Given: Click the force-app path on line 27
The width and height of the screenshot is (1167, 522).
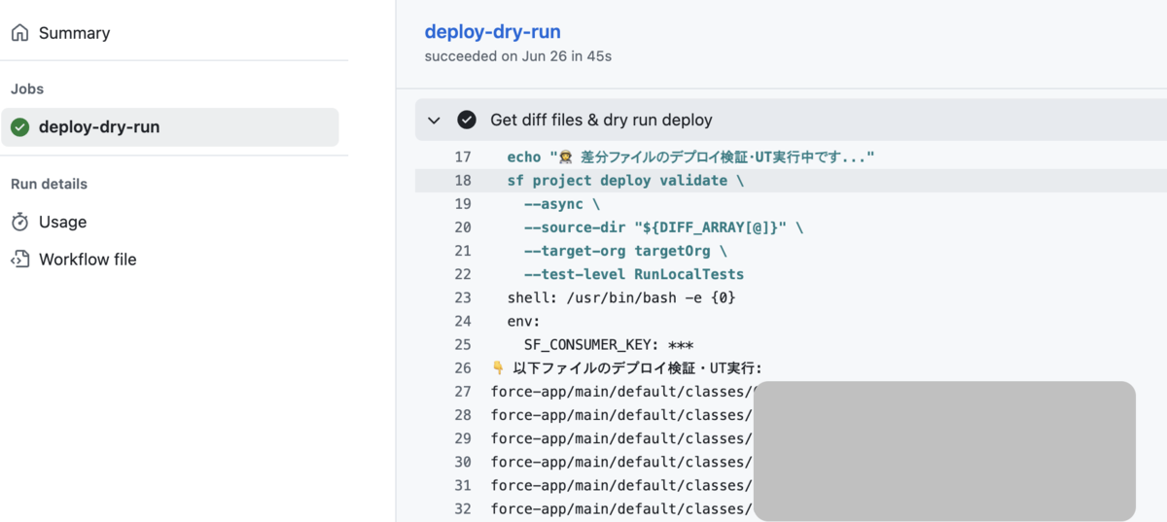Looking at the screenshot, I should pyautogui.click(x=622, y=391).
